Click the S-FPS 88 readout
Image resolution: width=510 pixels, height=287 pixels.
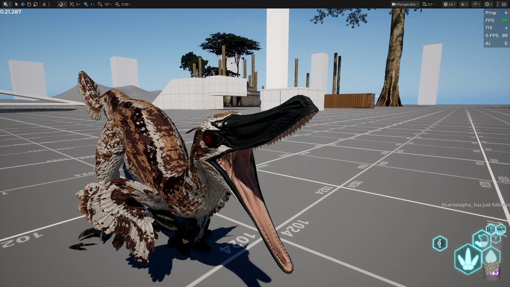[x=496, y=36]
